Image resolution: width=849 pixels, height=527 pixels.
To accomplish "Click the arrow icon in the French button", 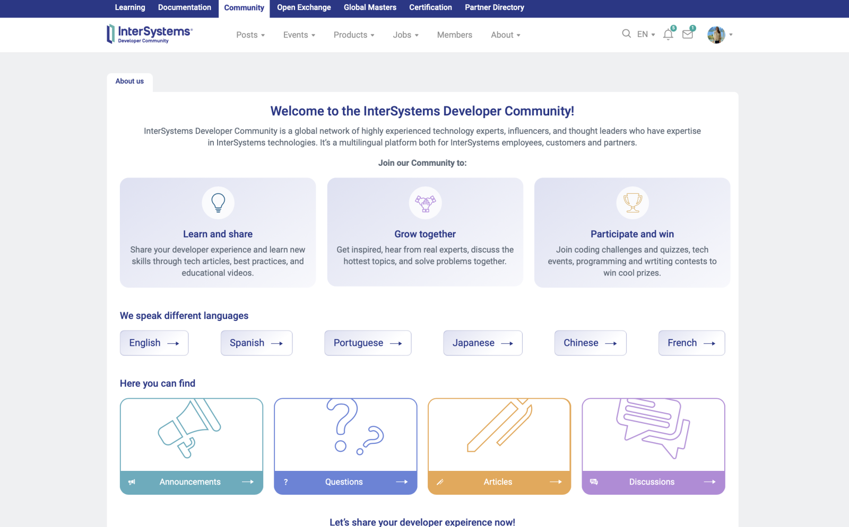I will pyautogui.click(x=709, y=343).
